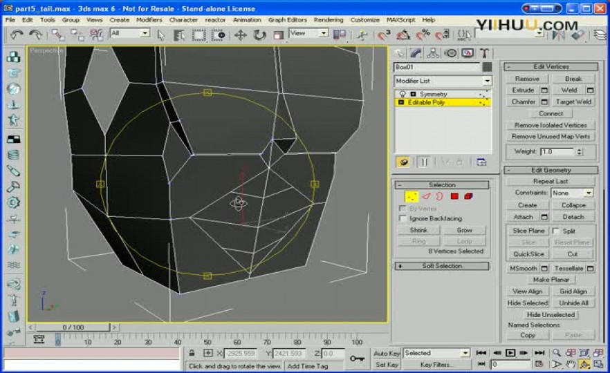610x373 pixels.
Task: Click the Configure Modifier Sets icon
Action: click(x=481, y=162)
